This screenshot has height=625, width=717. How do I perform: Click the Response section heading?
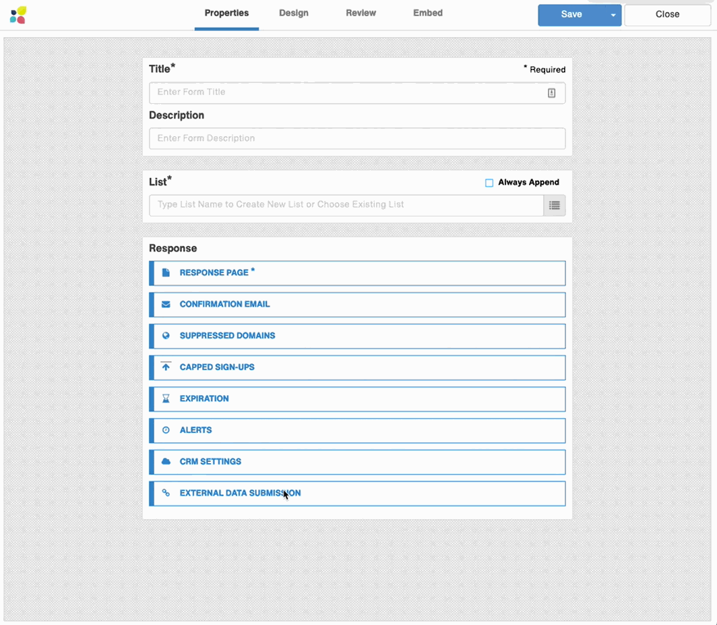tap(173, 248)
